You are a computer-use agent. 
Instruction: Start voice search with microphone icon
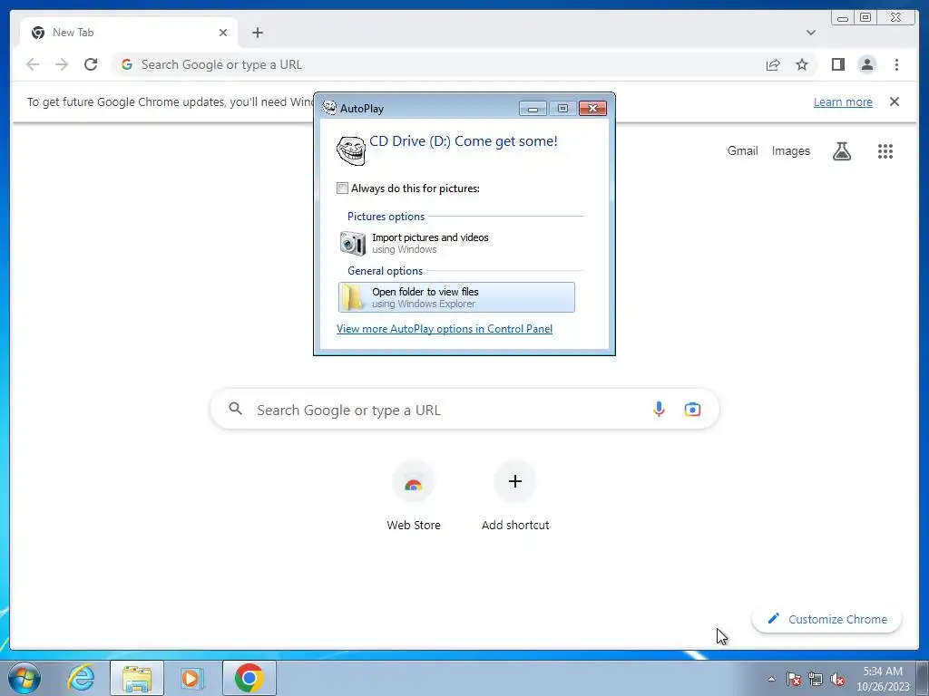659,409
